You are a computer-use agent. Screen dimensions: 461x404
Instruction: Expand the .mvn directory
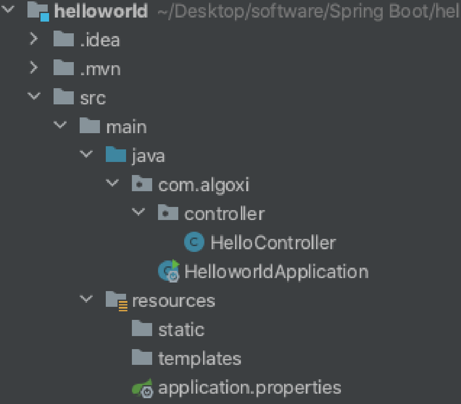pyautogui.click(x=34, y=68)
